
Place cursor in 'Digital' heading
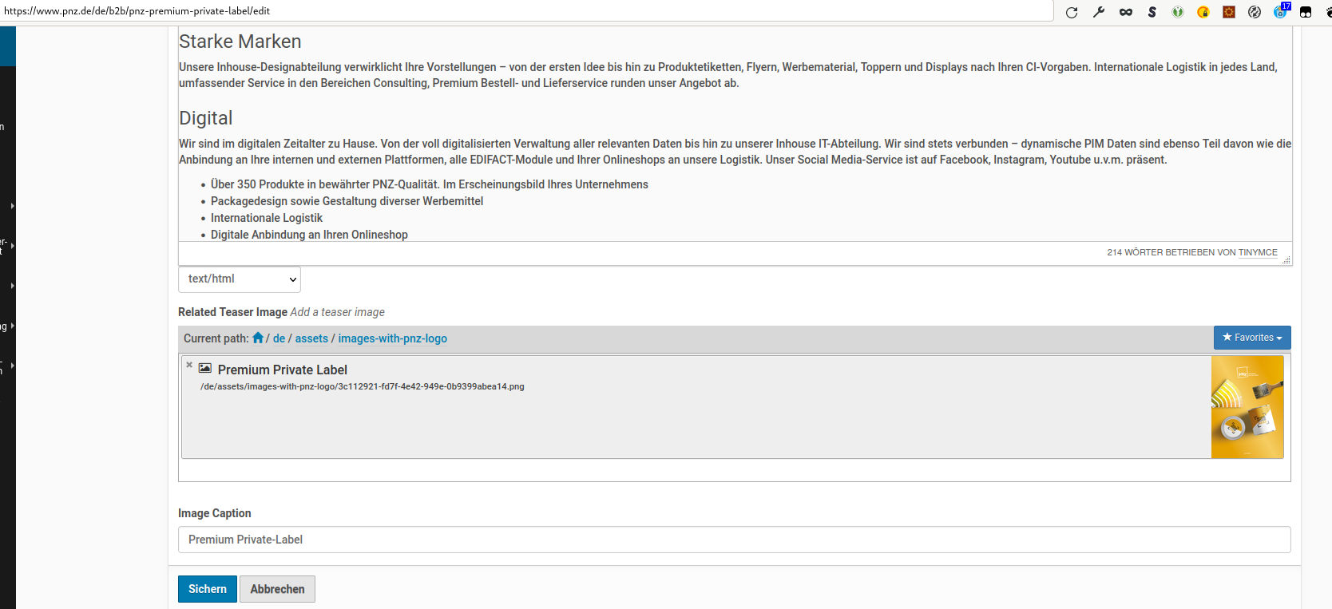206,118
